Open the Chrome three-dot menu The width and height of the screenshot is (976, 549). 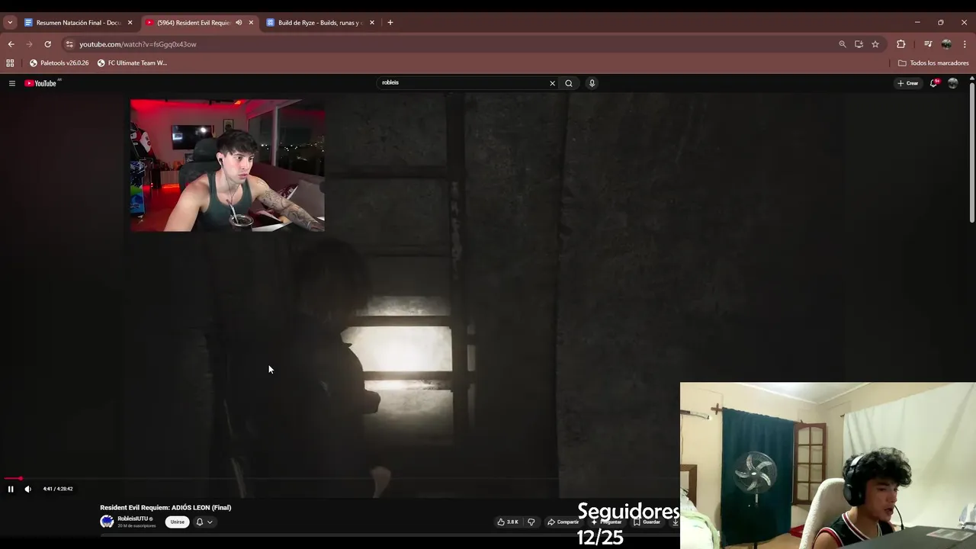pyautogui.click(x=965, y=44)
